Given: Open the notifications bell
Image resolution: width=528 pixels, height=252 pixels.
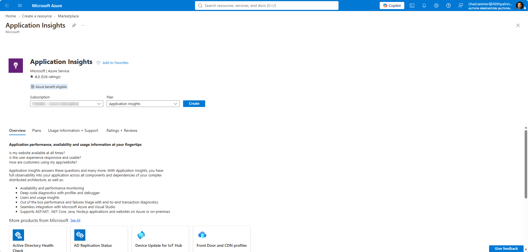Looking at the screenshot, I should (424, 6).
